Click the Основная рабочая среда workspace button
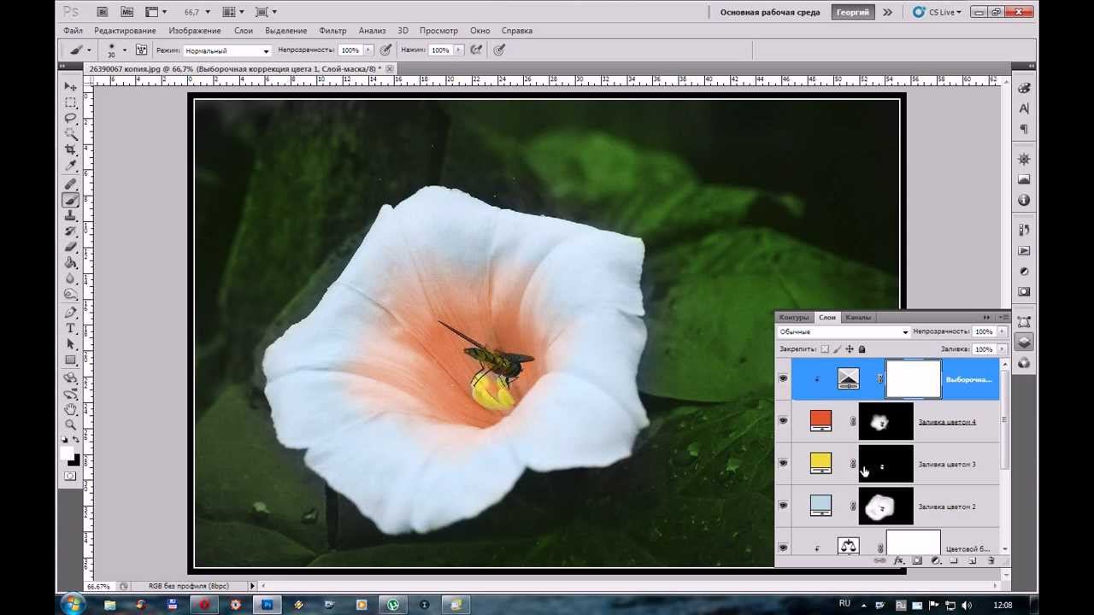The height and width of the screenshot is (615, 1094). (x=769, y=12)
